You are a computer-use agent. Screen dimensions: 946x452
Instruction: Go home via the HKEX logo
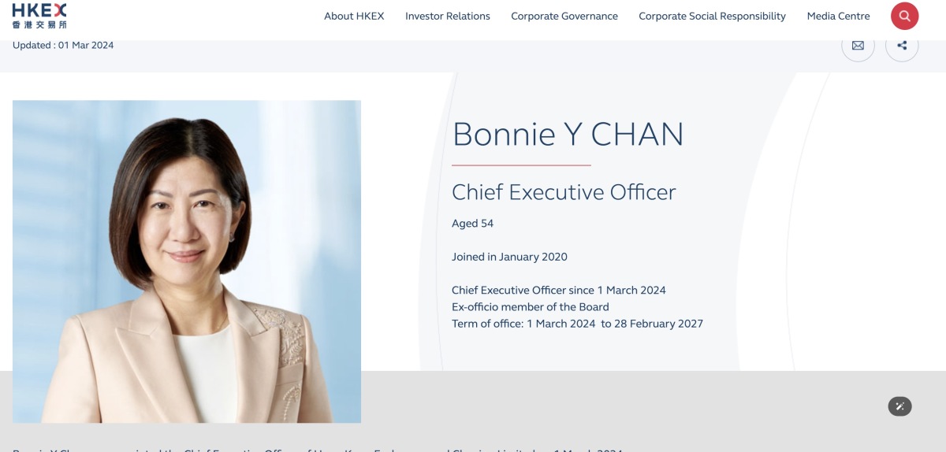(x=39, y=15)
